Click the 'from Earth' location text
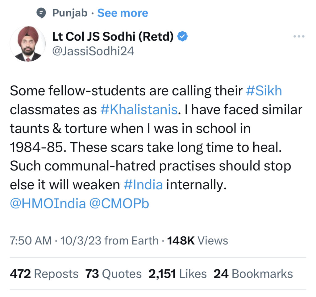Image resolution: width=316 pixels, height=297 pixels. (132, 240)
